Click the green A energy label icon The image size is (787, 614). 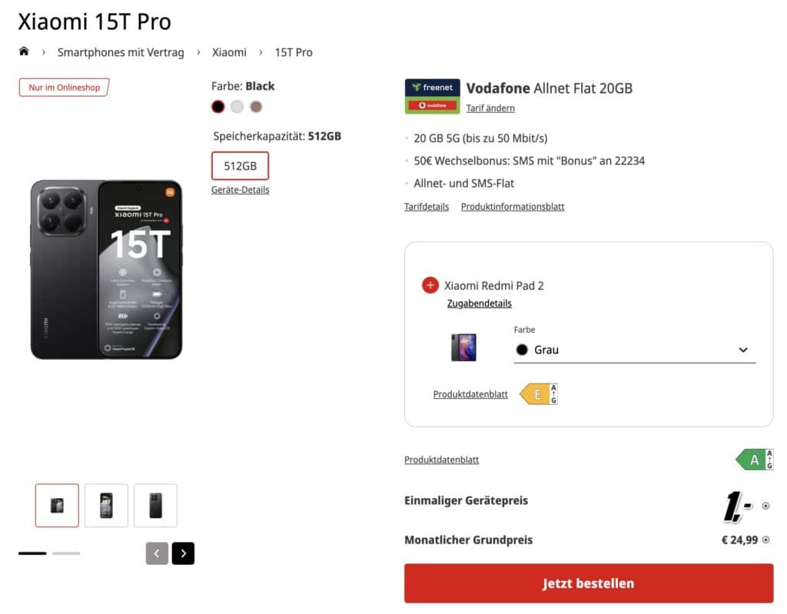pyautogui.click(x=754, y=460)
